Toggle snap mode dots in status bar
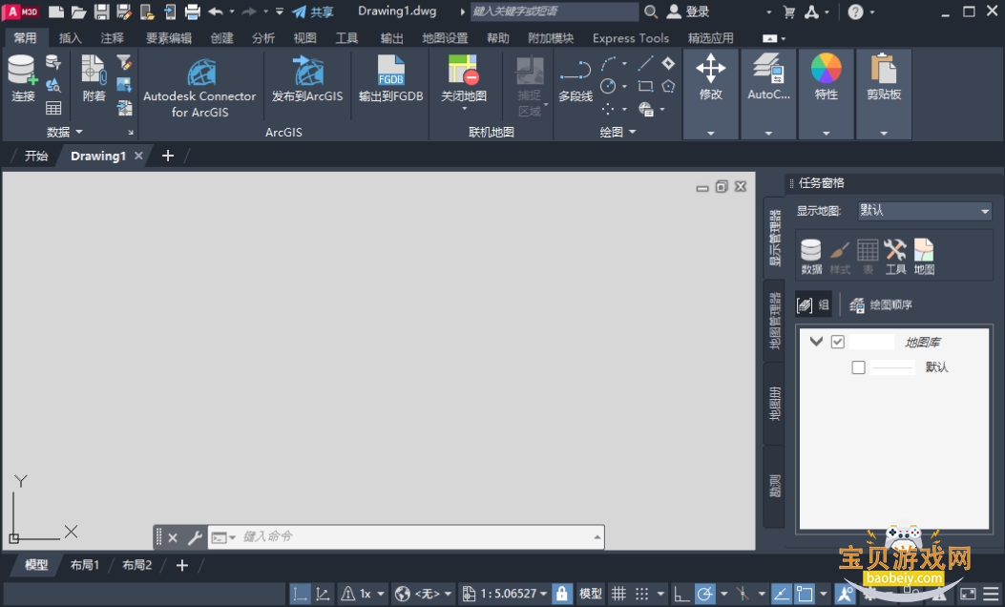Screen dimensions: 1005x607 click(641, 594)
